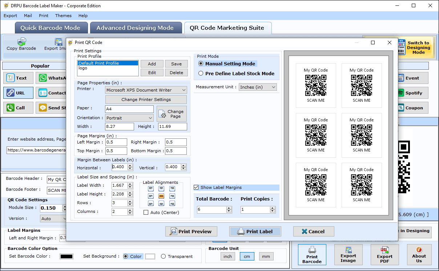Click the Print Label button

255,231
